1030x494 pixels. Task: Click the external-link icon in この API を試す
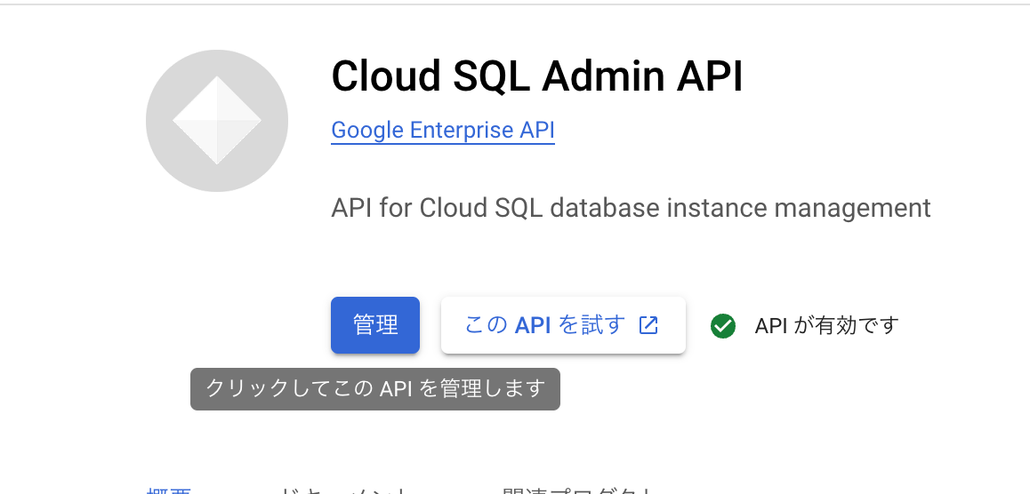coord(648,325)
